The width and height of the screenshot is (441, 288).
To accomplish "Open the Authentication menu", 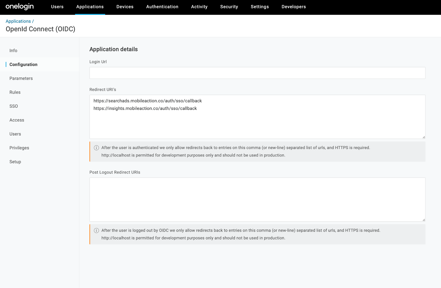I will [x=162, y=7].
